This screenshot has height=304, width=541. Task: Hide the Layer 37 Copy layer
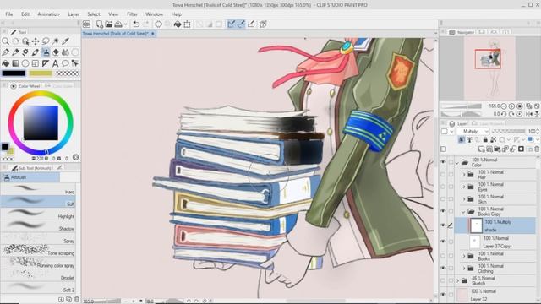click(x=443, y=242)
